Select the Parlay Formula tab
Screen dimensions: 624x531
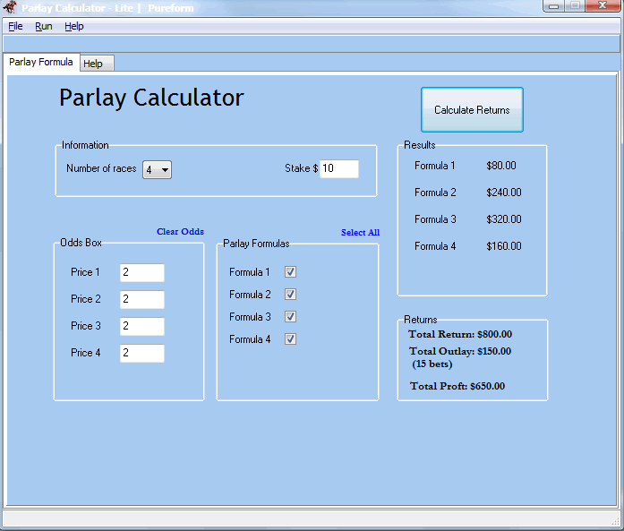pyautogui.click(x=41, y=63)
